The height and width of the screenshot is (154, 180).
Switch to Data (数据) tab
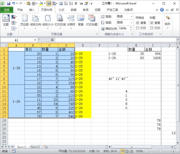(73, 10)
